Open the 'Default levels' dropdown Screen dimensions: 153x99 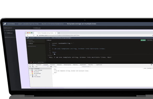point(86,67)
